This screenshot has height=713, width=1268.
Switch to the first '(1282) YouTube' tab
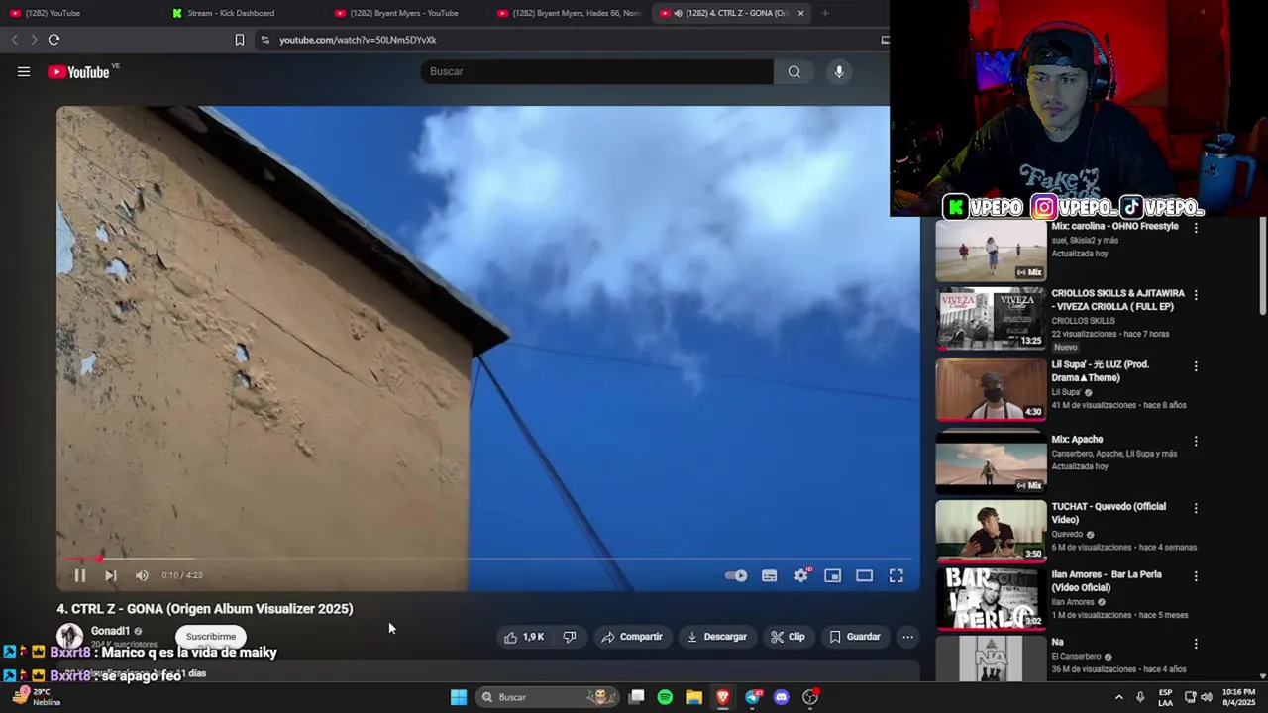[x=79, y=13]
